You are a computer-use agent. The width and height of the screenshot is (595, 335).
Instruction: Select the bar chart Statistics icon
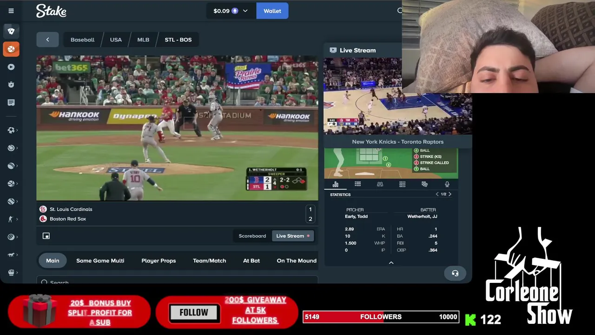[335, 184]
